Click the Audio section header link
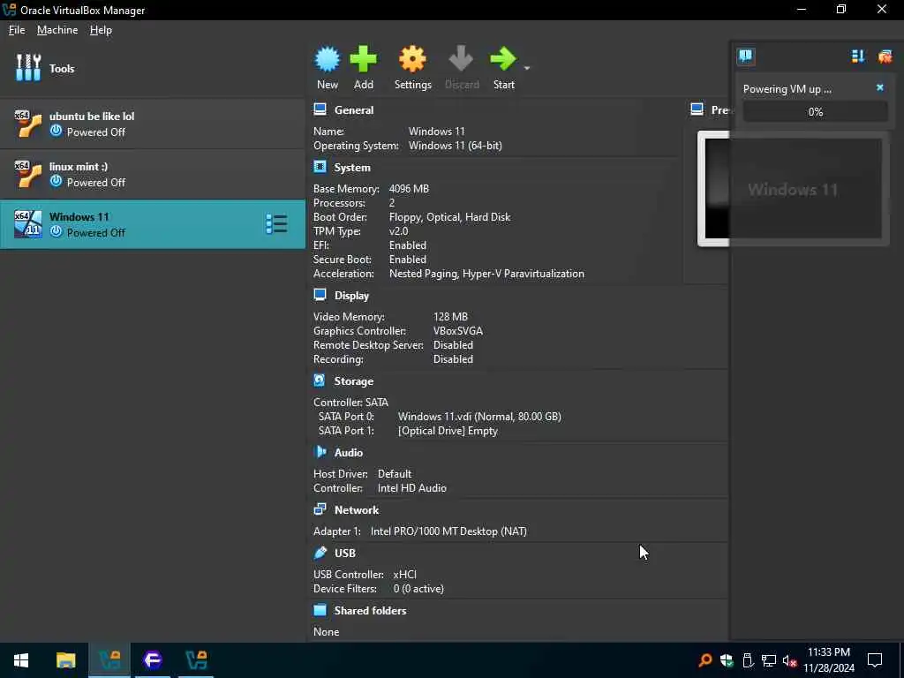This screenshot has height=678, width=904. pos(348,453)
